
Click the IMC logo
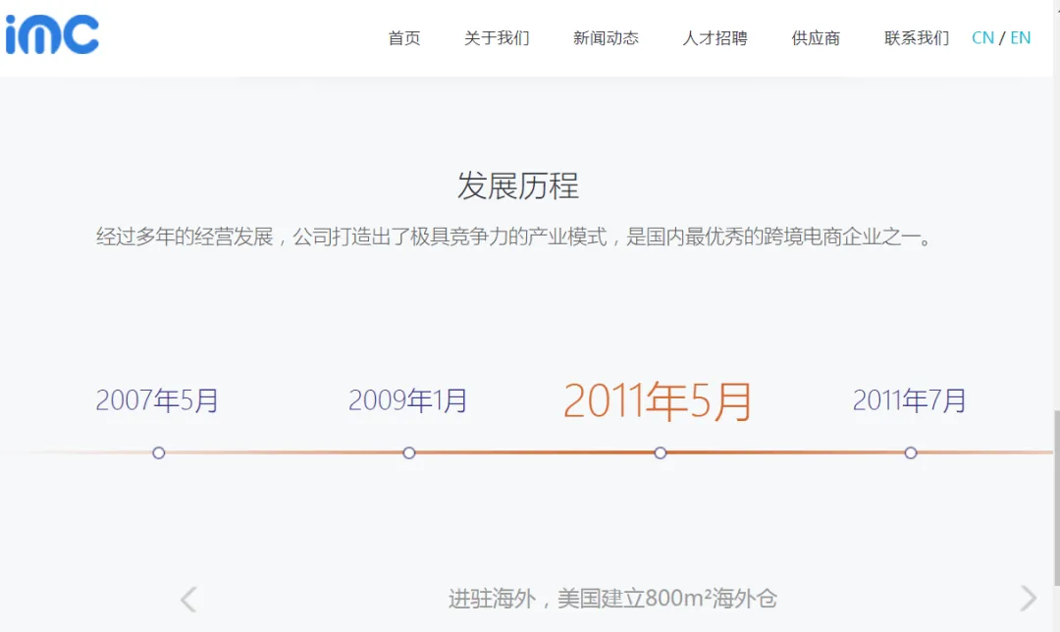(52, 34)
